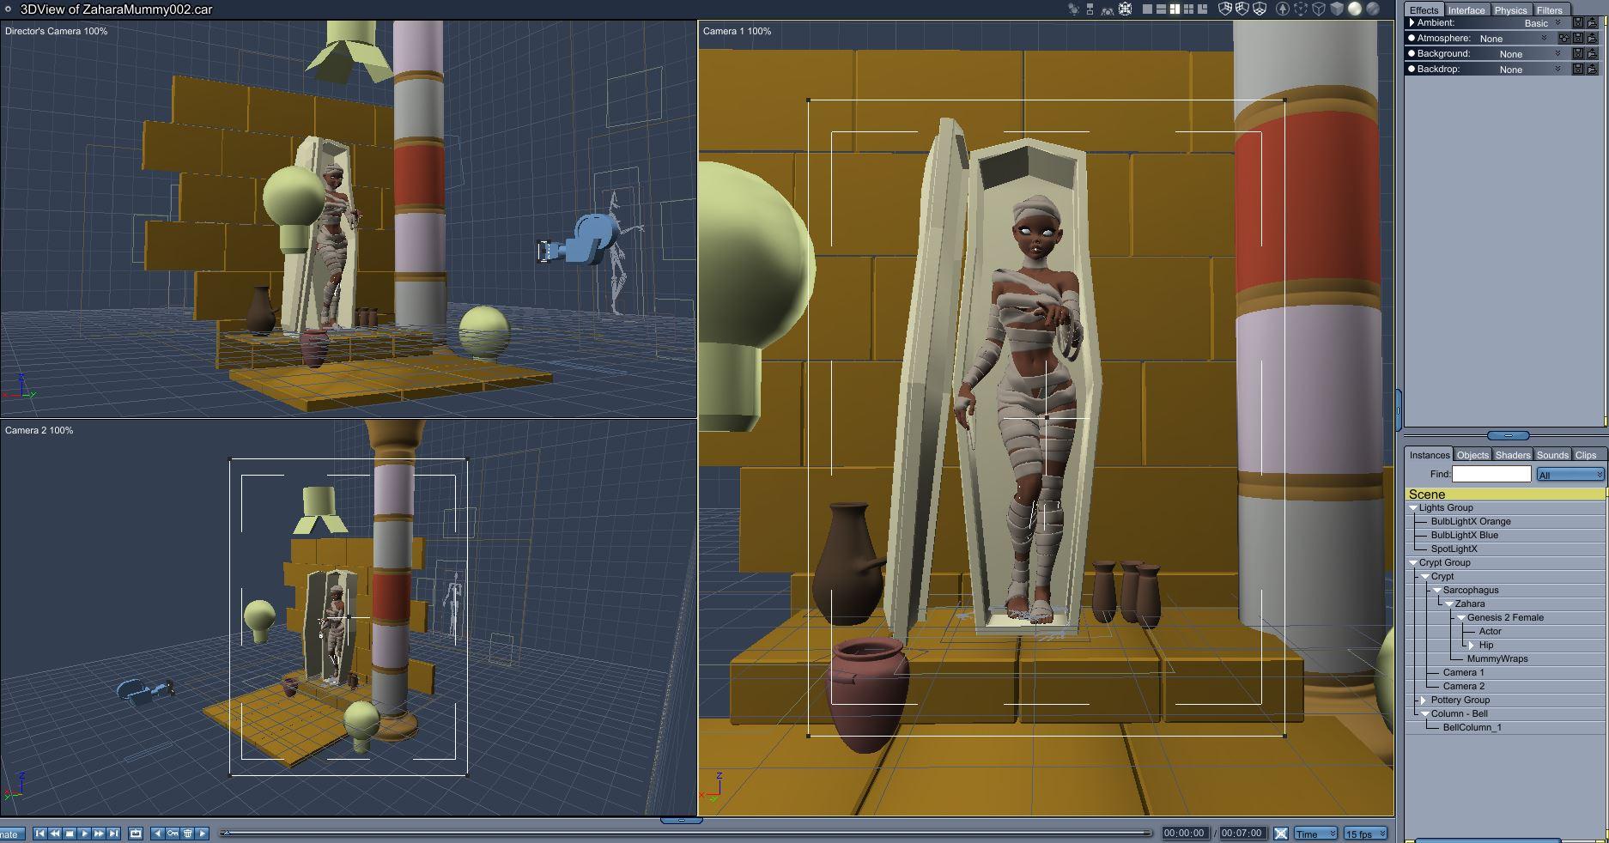Click Atmosphere edit icon beside save icon
The height and width of the screenshot is (843, 1609).
[1564, 38]
